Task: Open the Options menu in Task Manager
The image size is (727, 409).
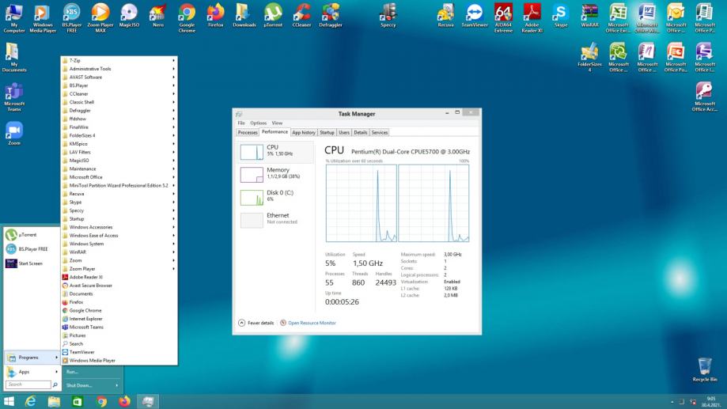Action: click(258, 123)
